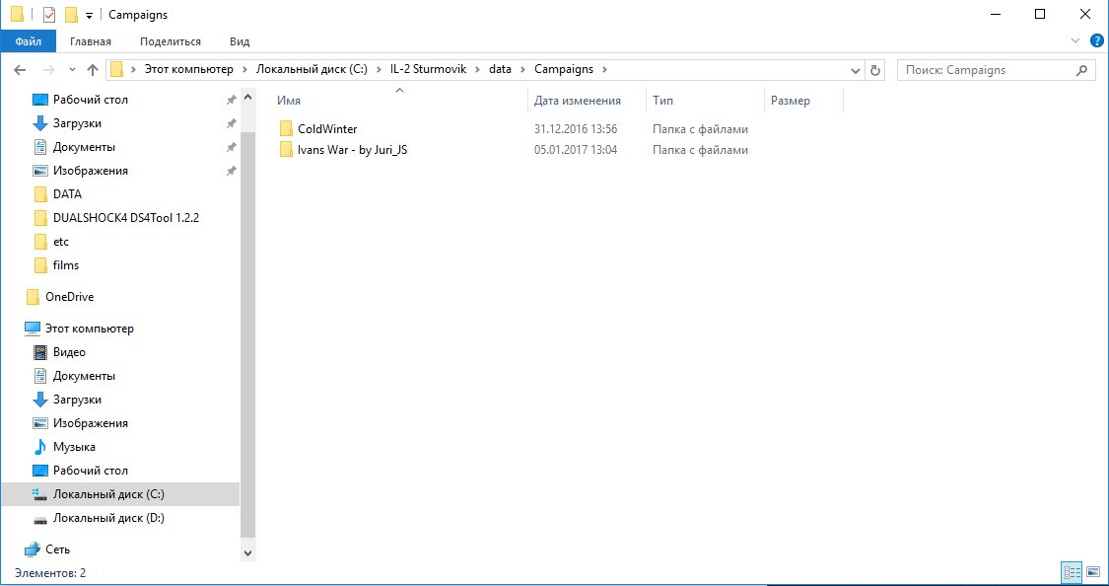
Task: Open pinned Документы in quick access
Action: tap(84, 147)
